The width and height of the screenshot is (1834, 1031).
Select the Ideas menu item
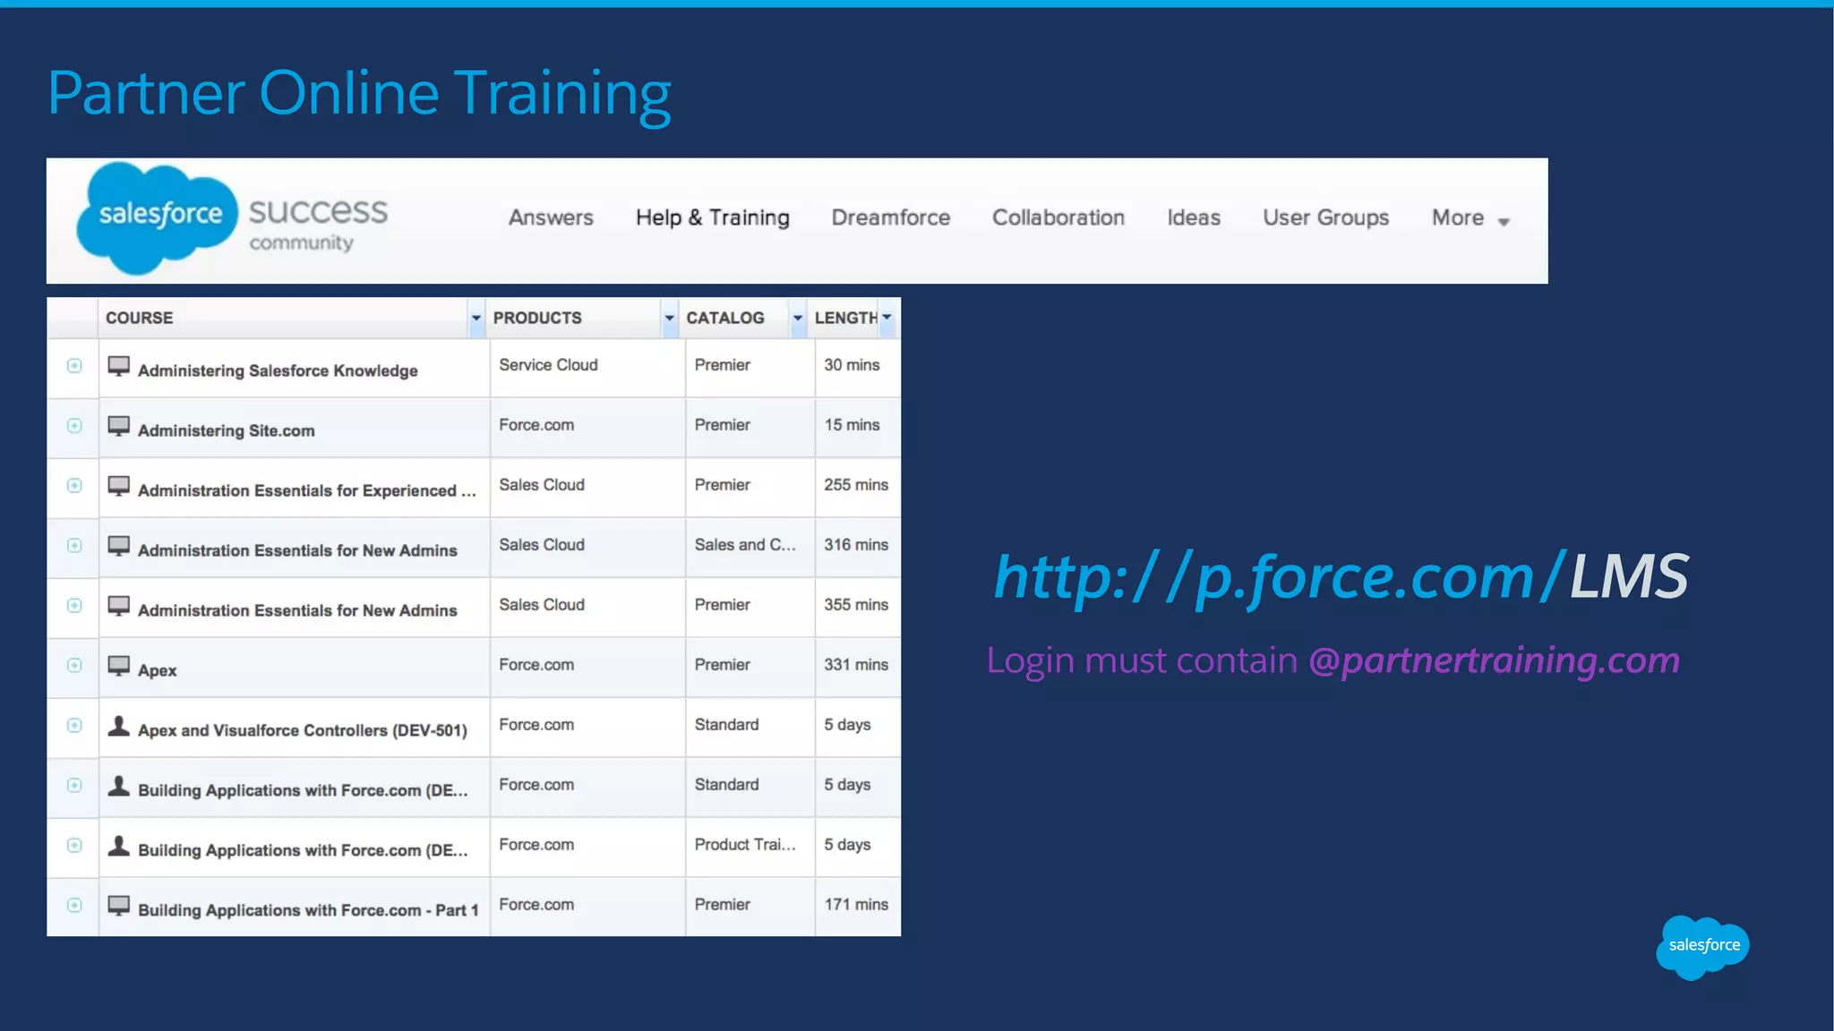coord(1194,217)
